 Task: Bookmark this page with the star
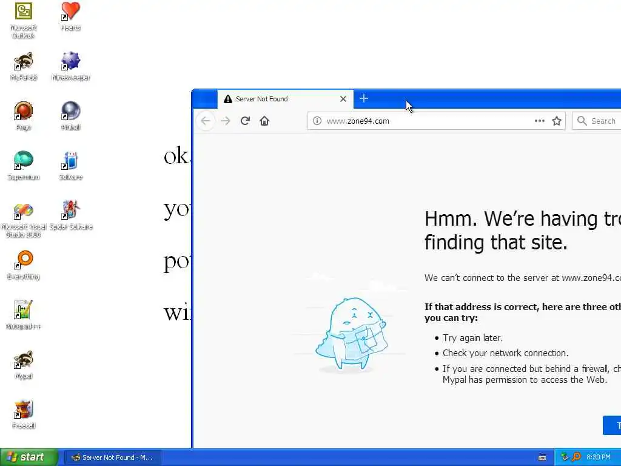coord(557,121)
